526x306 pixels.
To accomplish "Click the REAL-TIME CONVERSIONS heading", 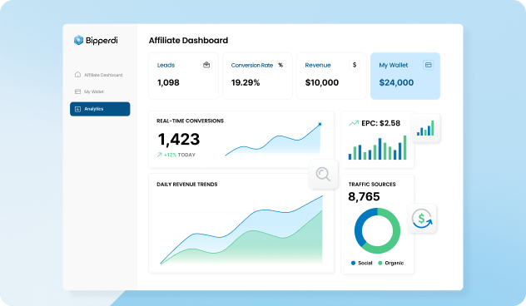I will (191, 121).
